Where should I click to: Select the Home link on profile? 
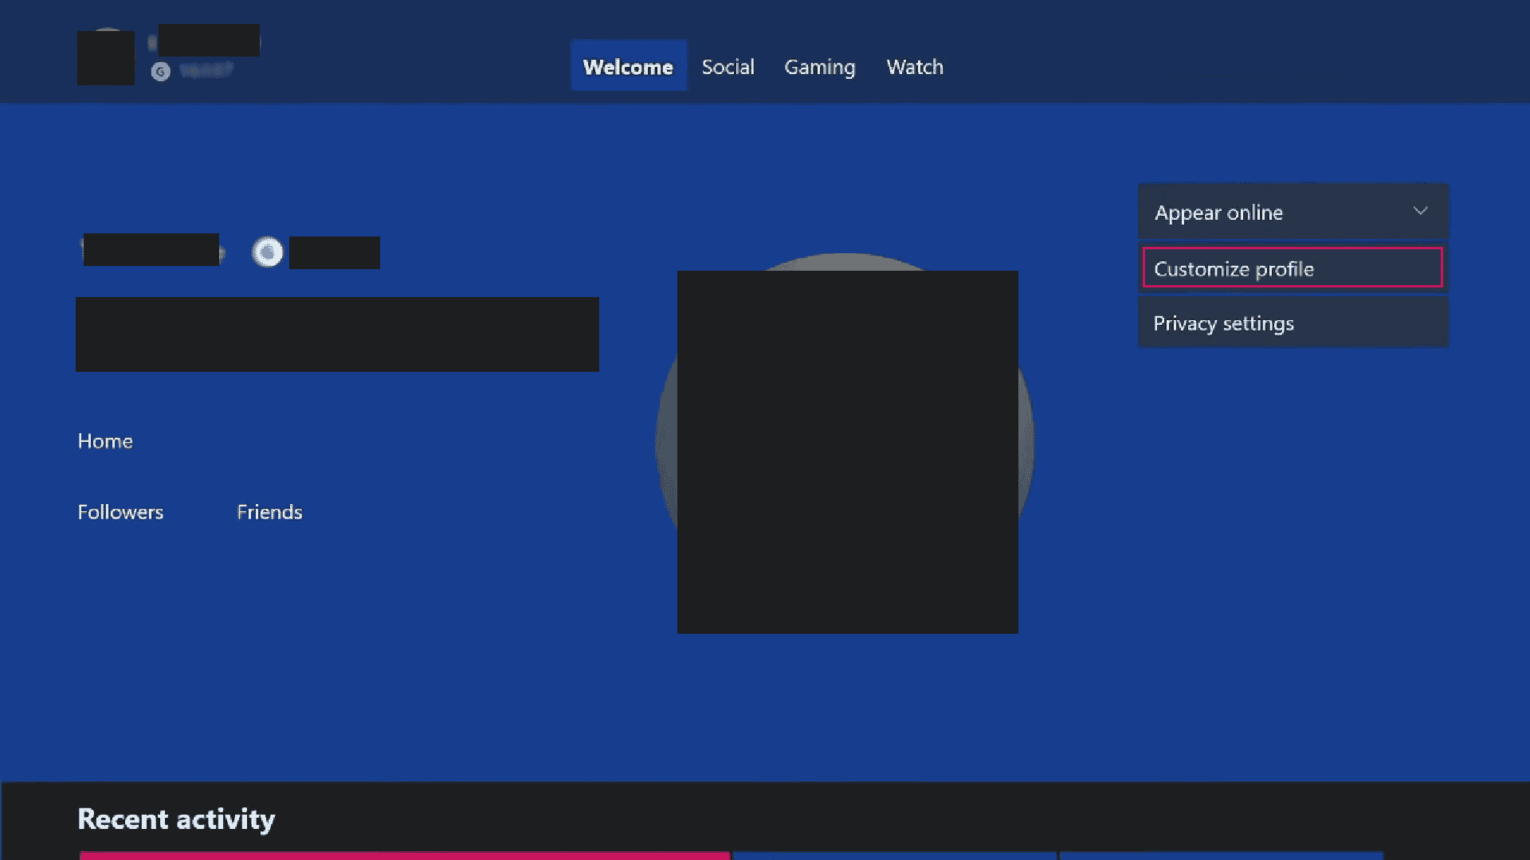(104, 440)
